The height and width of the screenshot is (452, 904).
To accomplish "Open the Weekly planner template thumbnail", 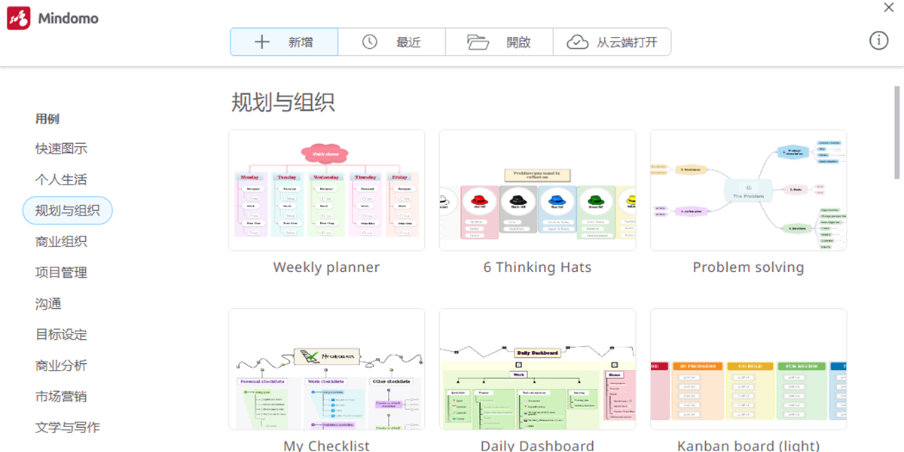I will [x=326, y=190].
